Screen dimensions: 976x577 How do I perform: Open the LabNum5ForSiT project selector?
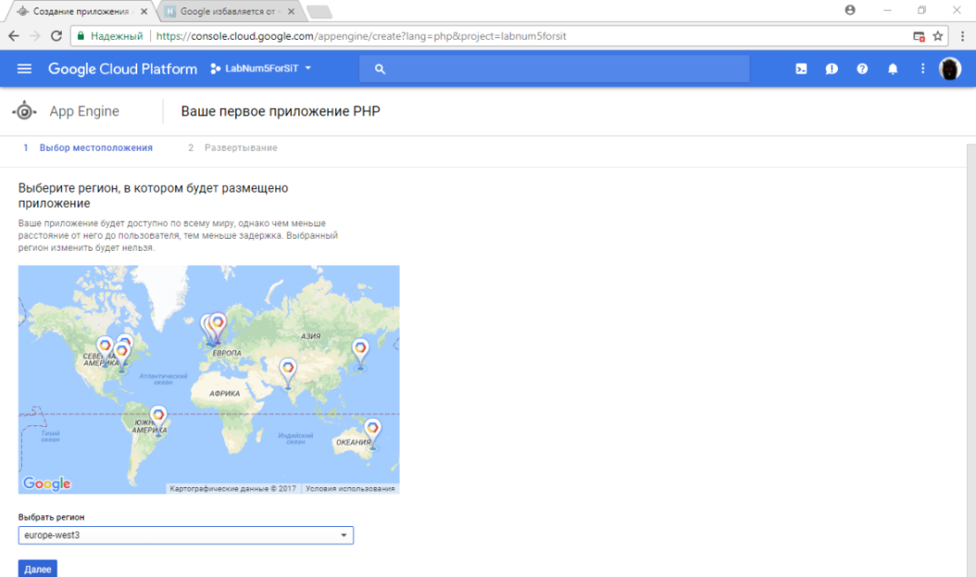pyautogui.click(x=261, y=68)
